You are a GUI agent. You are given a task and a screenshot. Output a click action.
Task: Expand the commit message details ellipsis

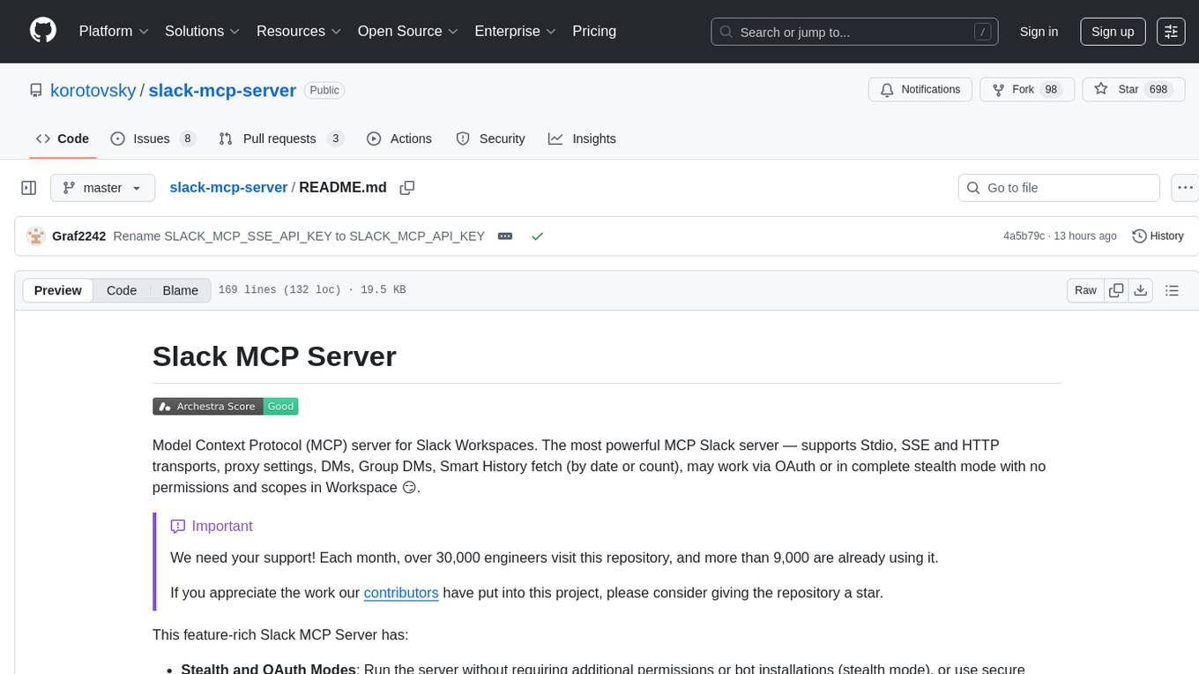(505, 236)
